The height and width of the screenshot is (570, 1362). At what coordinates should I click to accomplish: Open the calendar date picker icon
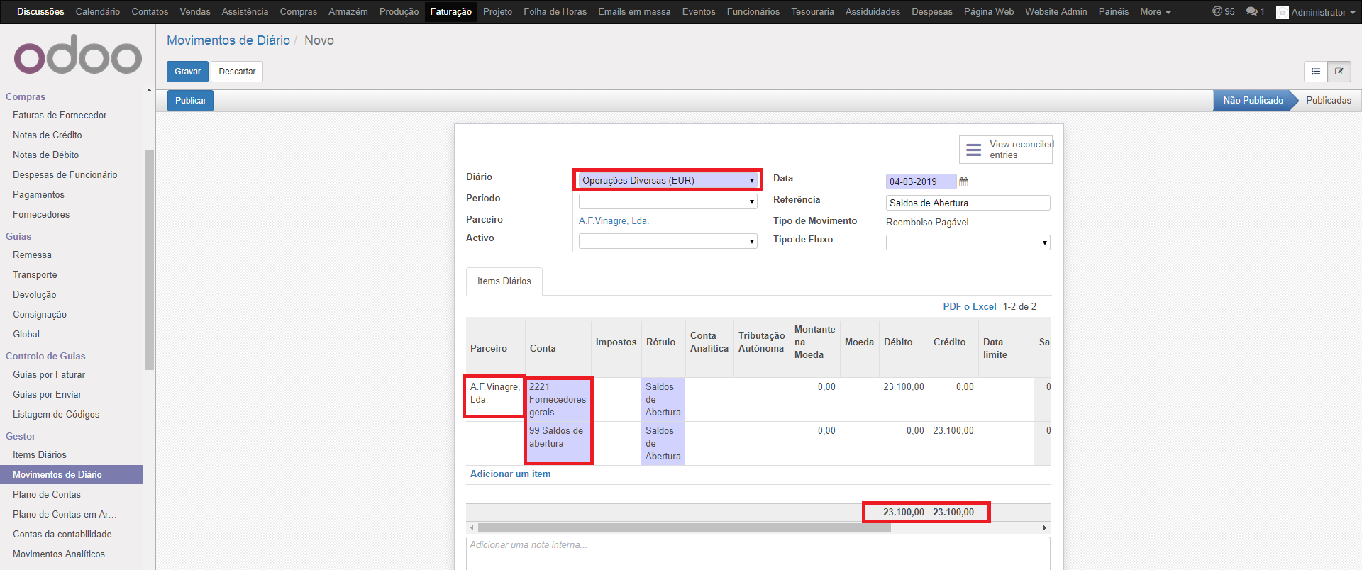click(963, 182)
